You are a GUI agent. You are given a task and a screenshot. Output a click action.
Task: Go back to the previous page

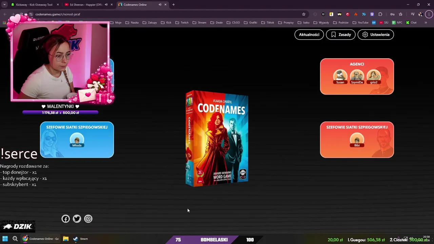pyautogui.click(x=5, y=14)
